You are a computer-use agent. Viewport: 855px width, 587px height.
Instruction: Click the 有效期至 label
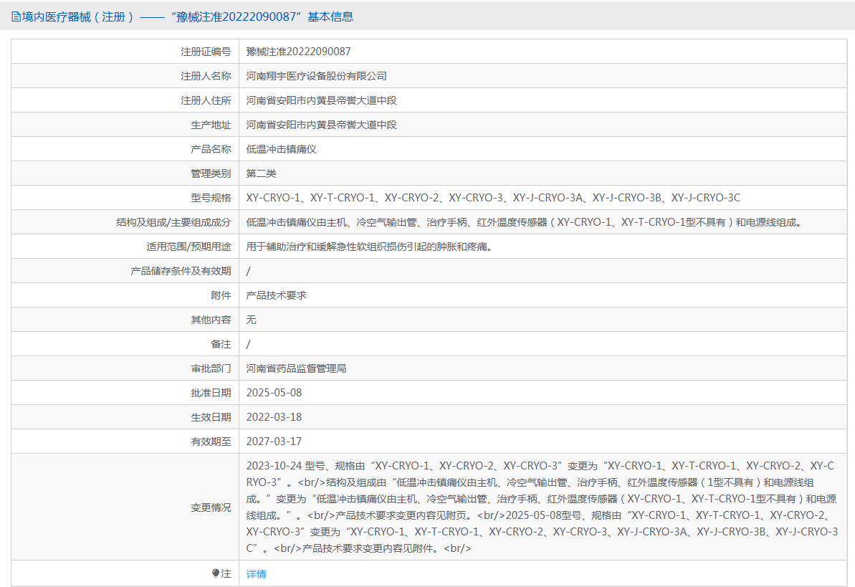(x=211, y=442)
